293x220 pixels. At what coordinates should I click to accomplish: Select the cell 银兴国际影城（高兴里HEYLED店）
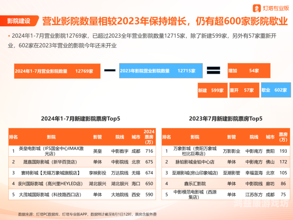tap(50, 184)
